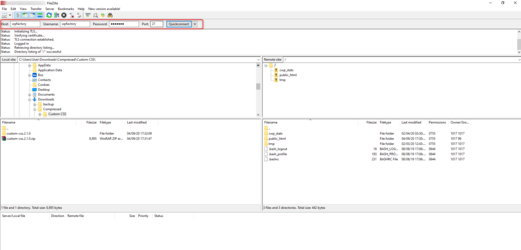Select public_html in remote tree
Viewport: 521px width, 250px height.
[288, 75]
